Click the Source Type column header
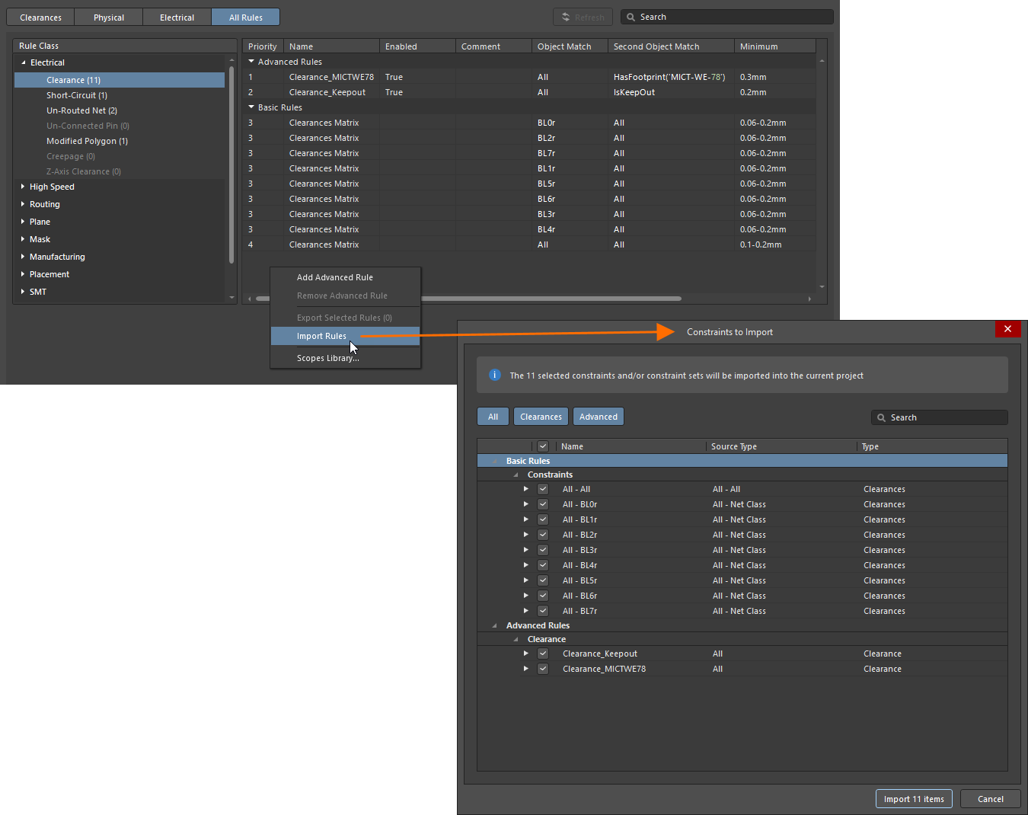 pos(781,446)
